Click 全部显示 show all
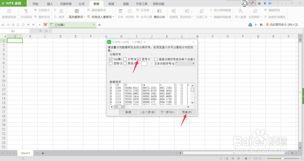This screenshot has height=161, width=304. click(42, 10)
